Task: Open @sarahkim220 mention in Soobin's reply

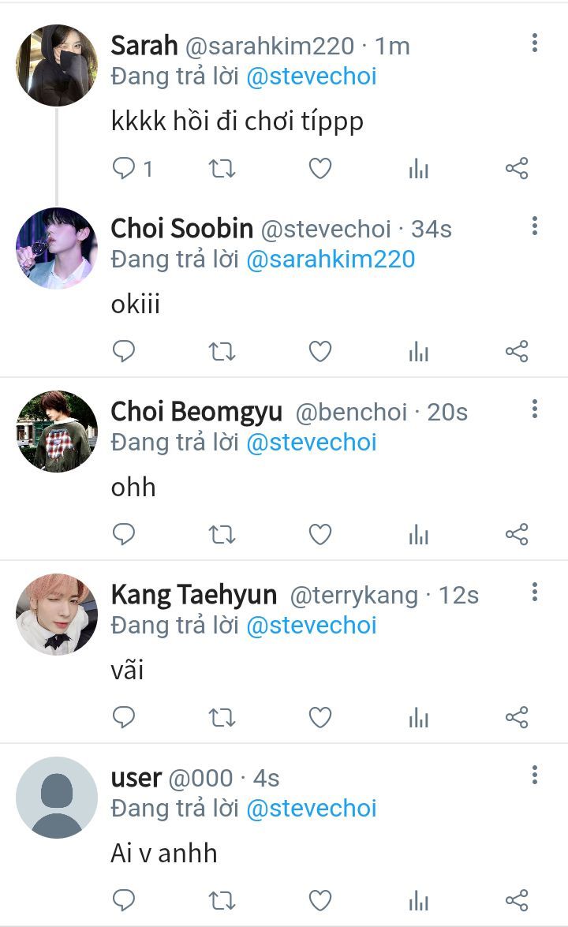Action: click(x=331, y=260)
